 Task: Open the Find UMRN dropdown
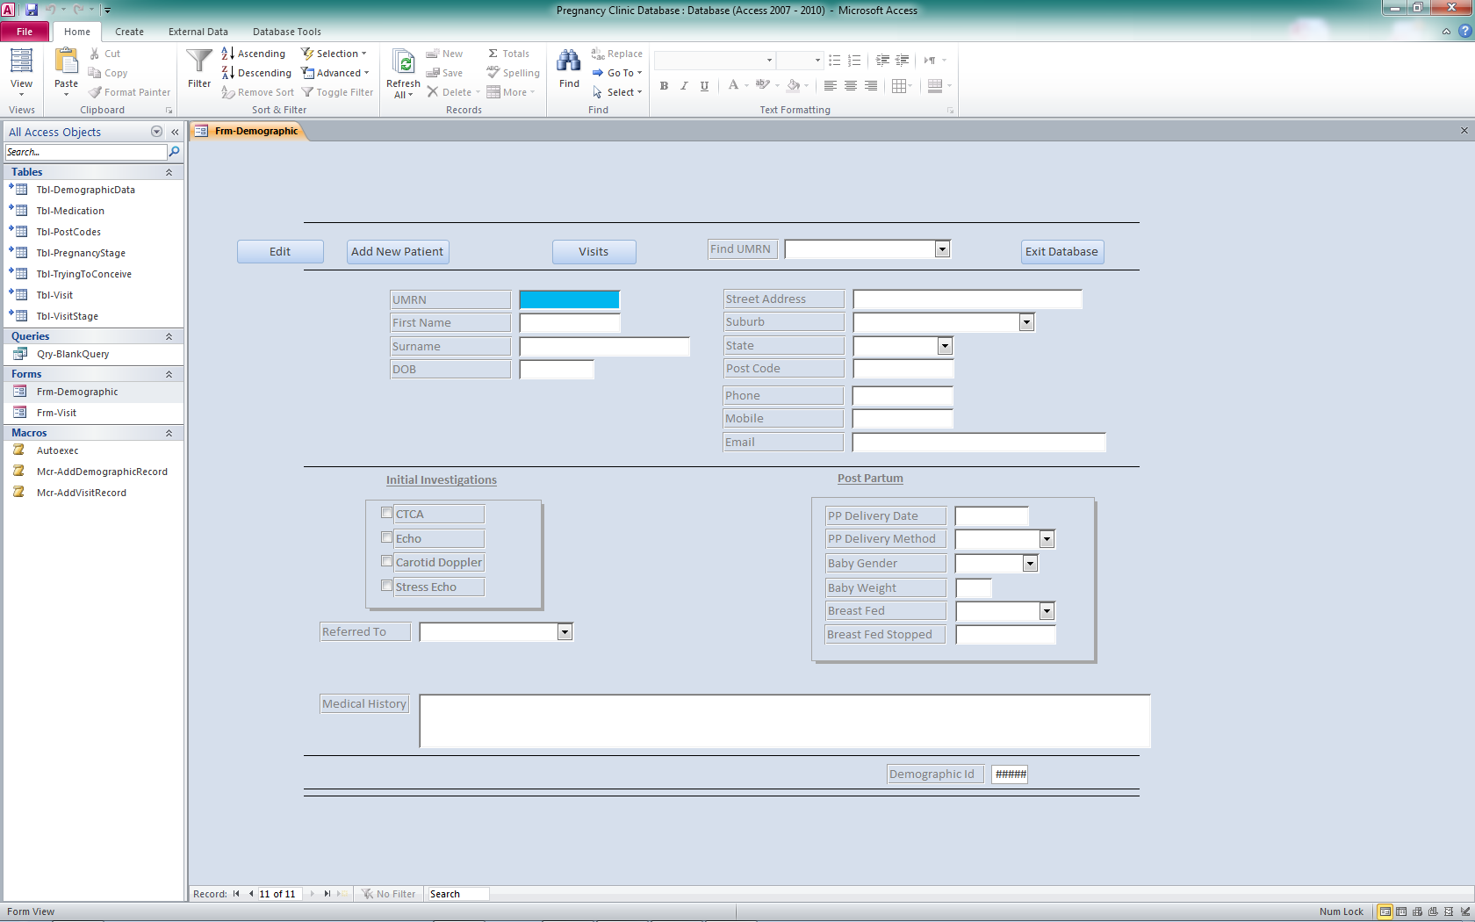(x=942, y=249)
